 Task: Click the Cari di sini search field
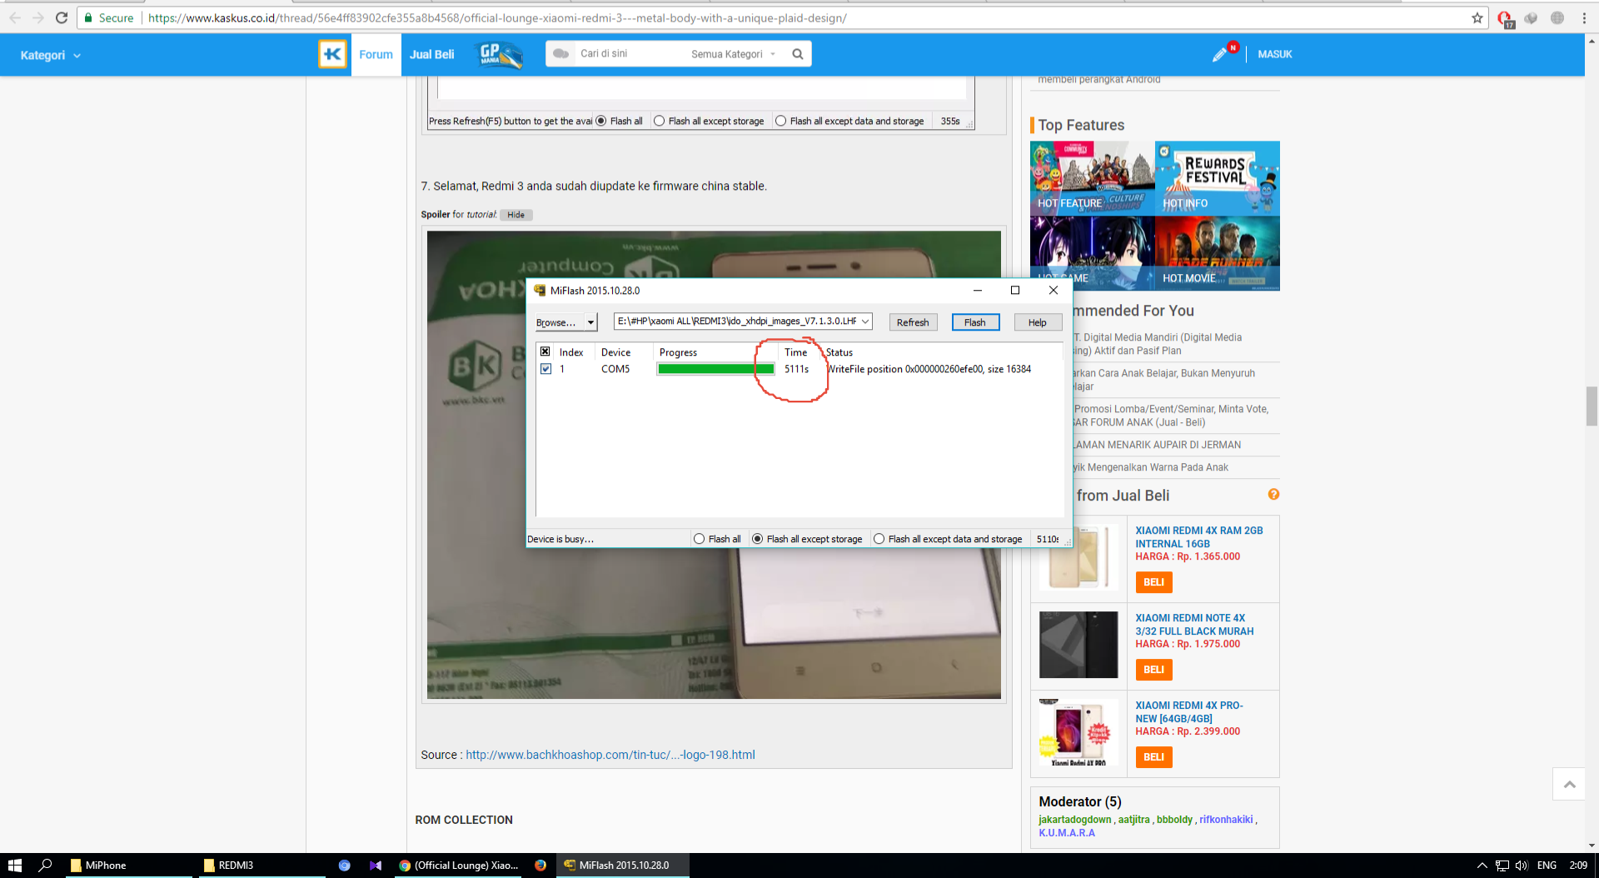coord(629,53)
